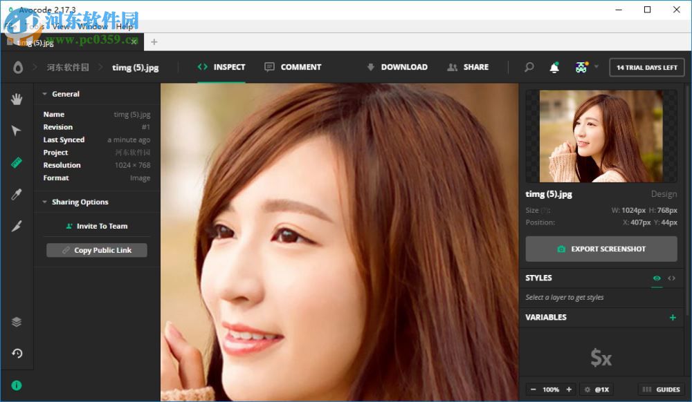Screen dimensions: 692x402
Task: Click Copy Public Link button
Action: click(97, 250)
